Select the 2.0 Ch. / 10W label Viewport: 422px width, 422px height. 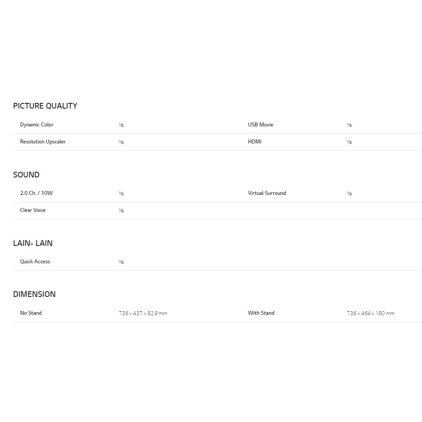click(x=36, y=193)
